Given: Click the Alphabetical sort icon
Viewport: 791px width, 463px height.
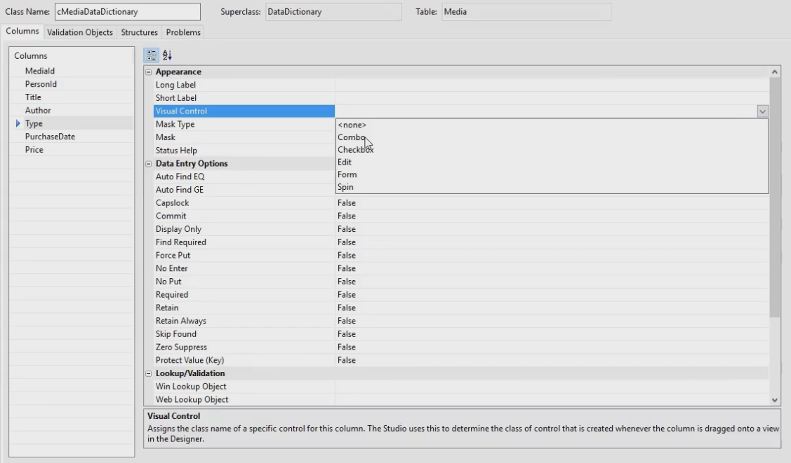Looking at the screenshot, I should (166, 55).
